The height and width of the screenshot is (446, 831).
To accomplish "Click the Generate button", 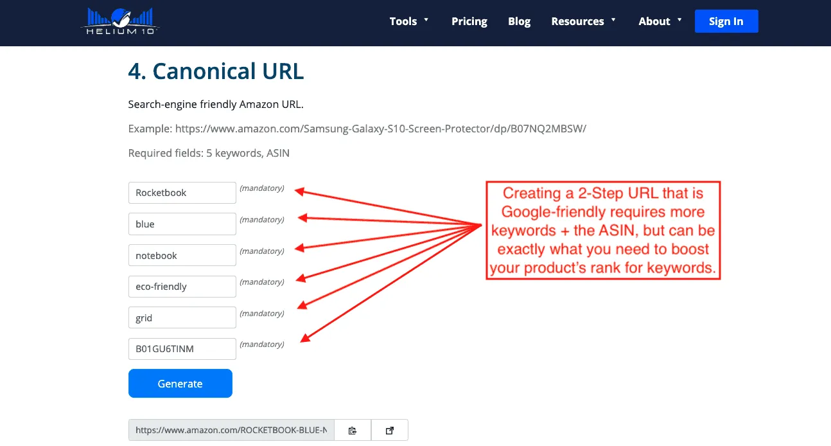I will [180, 384].
